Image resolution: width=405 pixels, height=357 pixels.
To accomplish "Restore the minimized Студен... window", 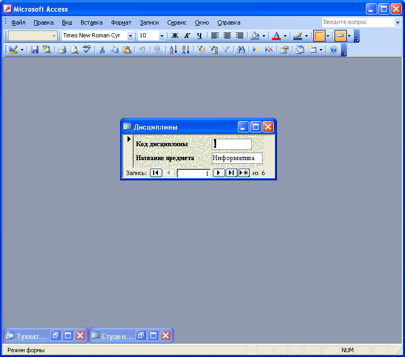I will (141, 336).
